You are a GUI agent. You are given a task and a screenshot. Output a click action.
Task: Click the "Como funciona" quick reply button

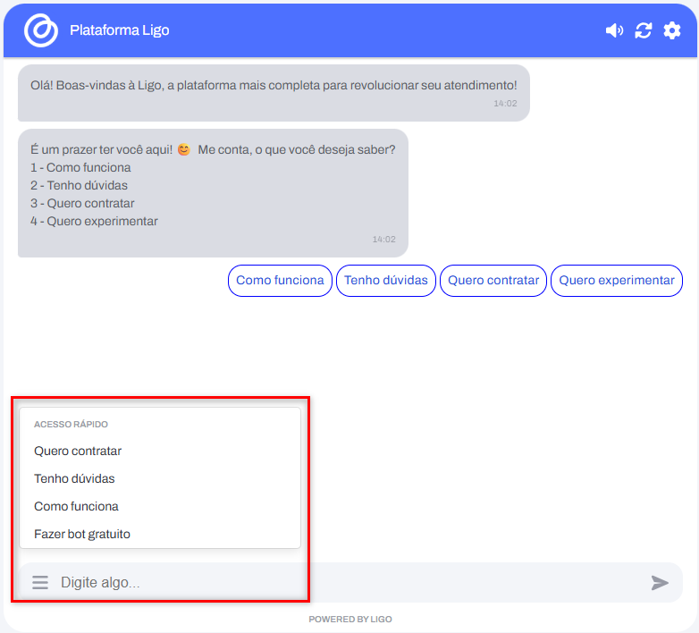click(280, 281)
